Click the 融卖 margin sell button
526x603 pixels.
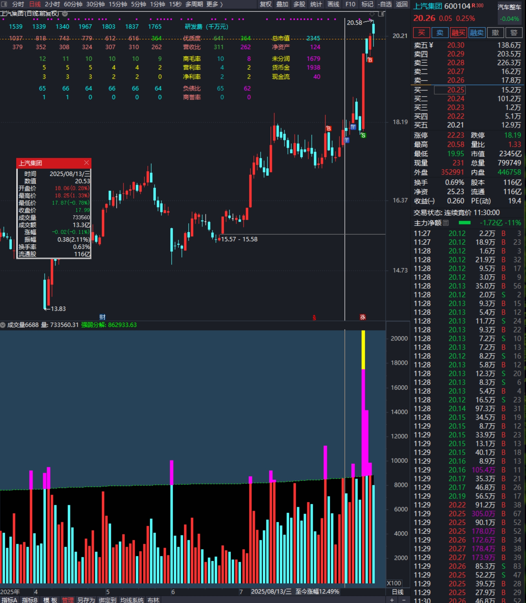[477, 32]
